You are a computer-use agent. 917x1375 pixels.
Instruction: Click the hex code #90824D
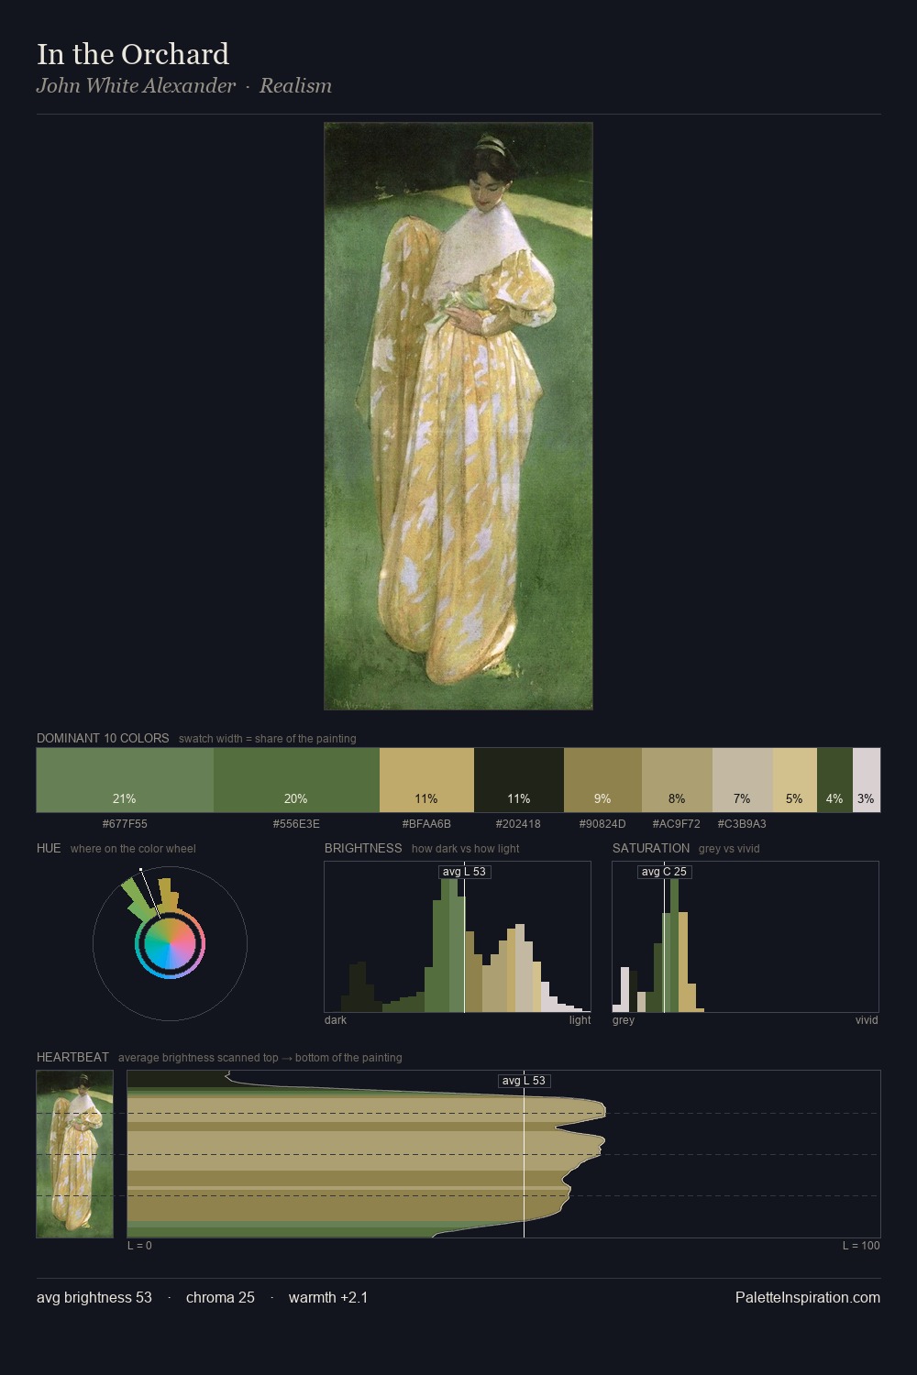(x=602, y=823)
